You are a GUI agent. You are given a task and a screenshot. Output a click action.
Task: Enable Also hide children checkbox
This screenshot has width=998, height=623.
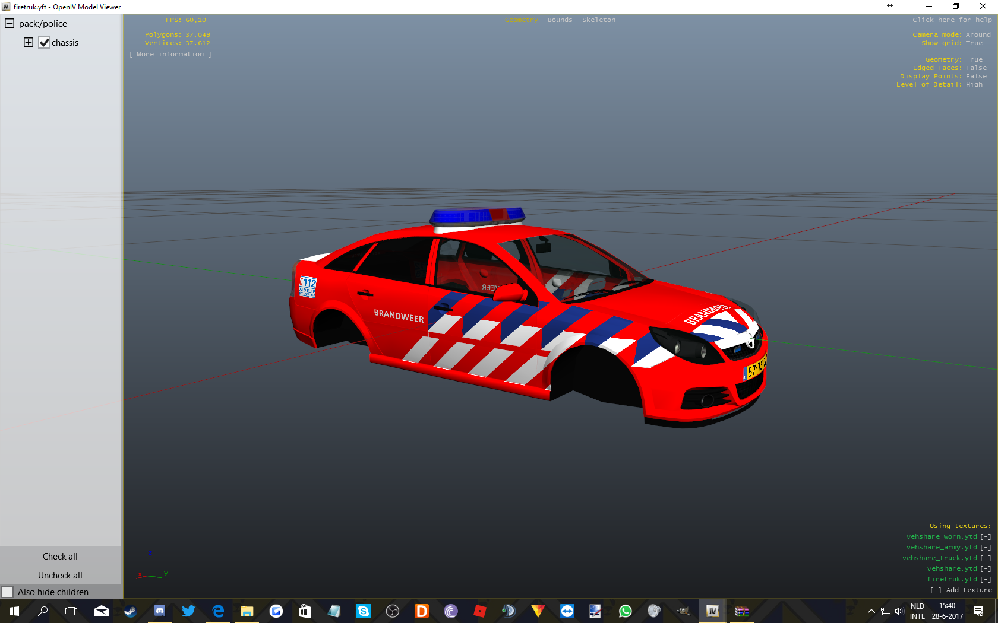pyautogui.click(x=8, y=592)
